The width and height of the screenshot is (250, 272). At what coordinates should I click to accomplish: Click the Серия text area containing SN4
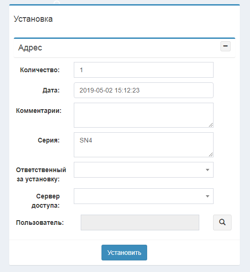click(x=143, y=145)
